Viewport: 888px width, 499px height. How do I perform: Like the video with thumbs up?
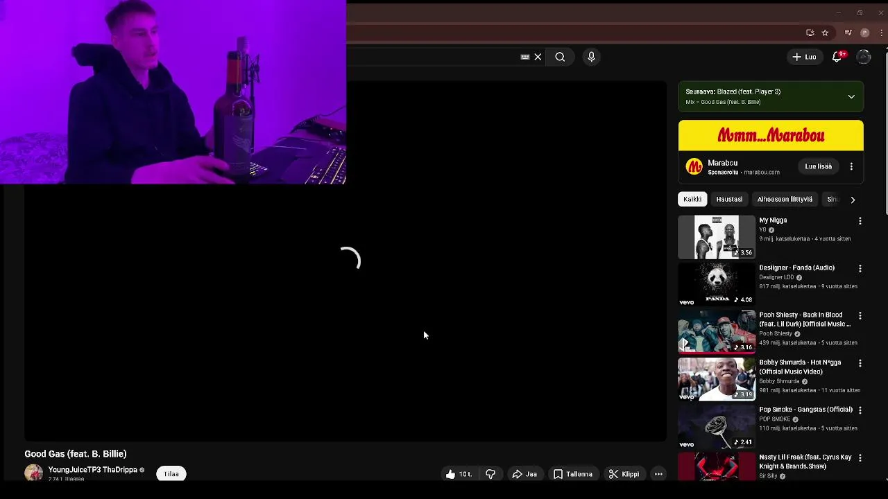click(x=459, y=474)
